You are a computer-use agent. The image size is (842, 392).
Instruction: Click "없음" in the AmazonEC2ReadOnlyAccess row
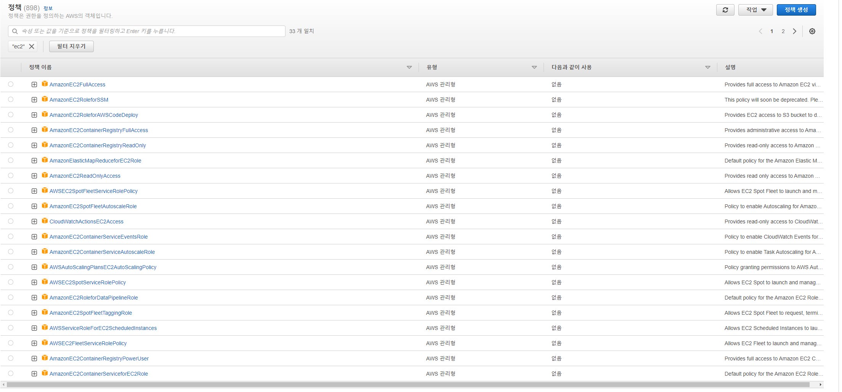(x=557, y=176)
